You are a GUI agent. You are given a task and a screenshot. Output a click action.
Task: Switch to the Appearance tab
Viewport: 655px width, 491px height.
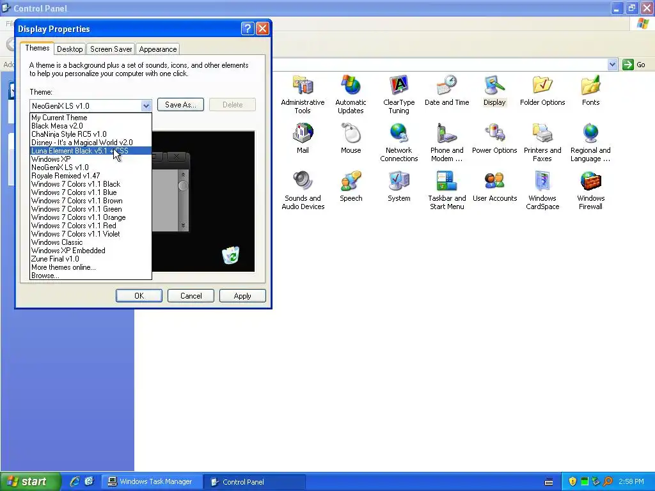point(158,49)
